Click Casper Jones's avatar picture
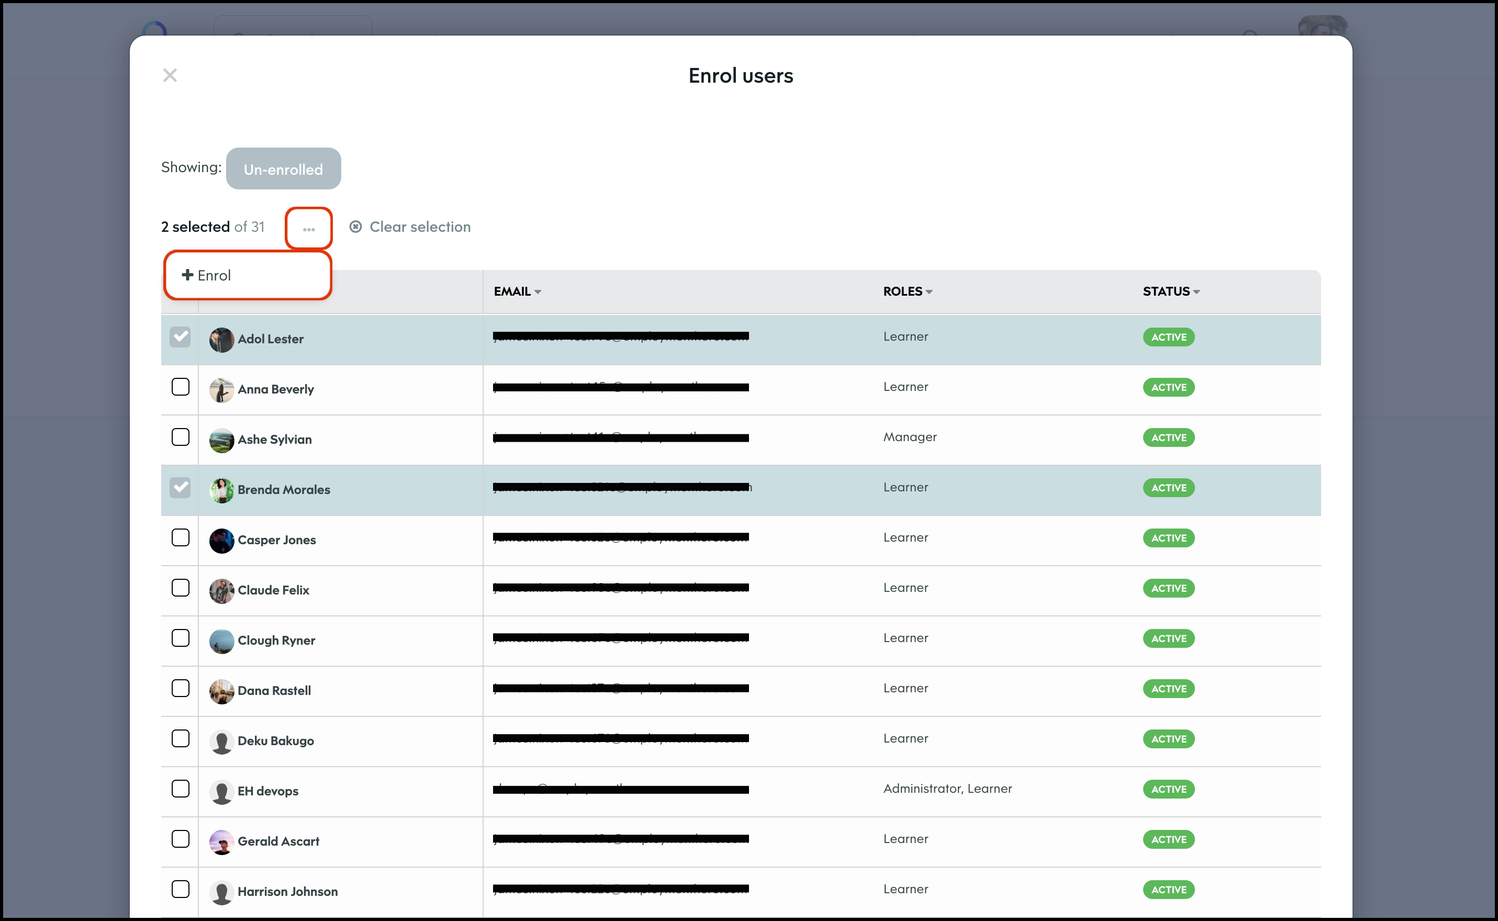Image resolution: width=1498 pixels, height=921 pixels. click(x=222, y=540)
